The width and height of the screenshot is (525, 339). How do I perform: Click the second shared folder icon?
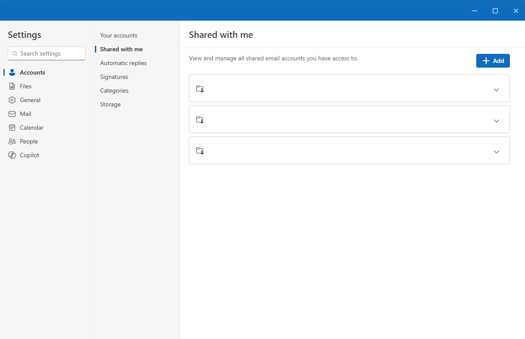coord(200,120)
